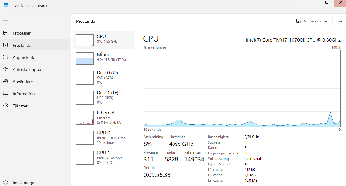Select the Disk 1 (D:) graph thumbnail
The image size is (346, 186).
85,98
